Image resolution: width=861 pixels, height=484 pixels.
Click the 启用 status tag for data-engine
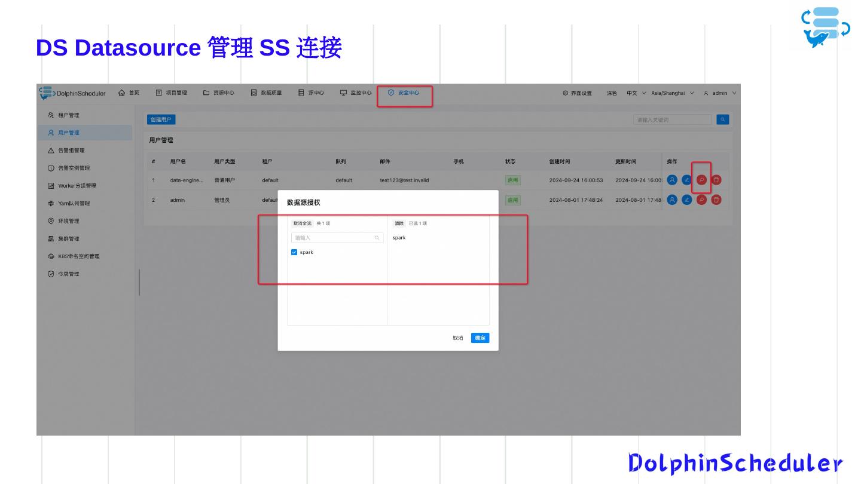point(513,180)
